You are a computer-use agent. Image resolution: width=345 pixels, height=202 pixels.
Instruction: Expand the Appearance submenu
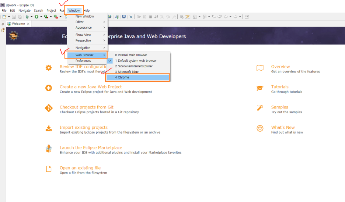(87, 28)
